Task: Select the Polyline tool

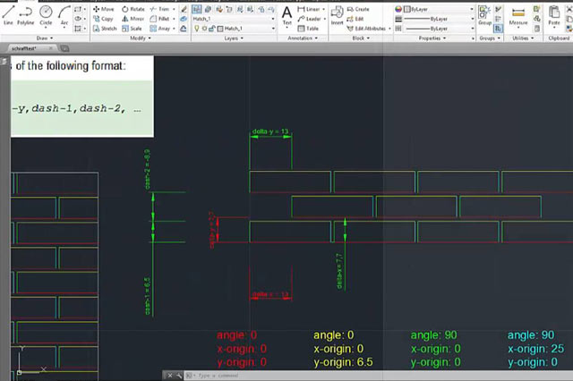Action: 26,15
